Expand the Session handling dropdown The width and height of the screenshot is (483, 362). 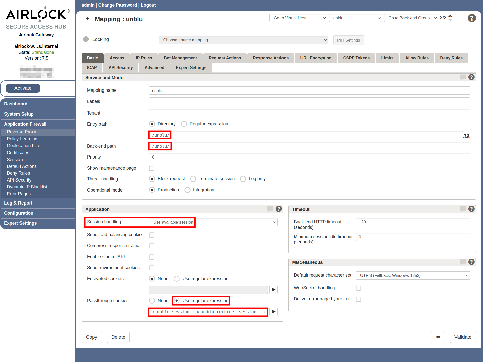(x=213, y=222)
